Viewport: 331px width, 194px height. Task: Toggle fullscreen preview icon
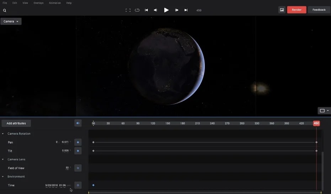click(128, 10)
